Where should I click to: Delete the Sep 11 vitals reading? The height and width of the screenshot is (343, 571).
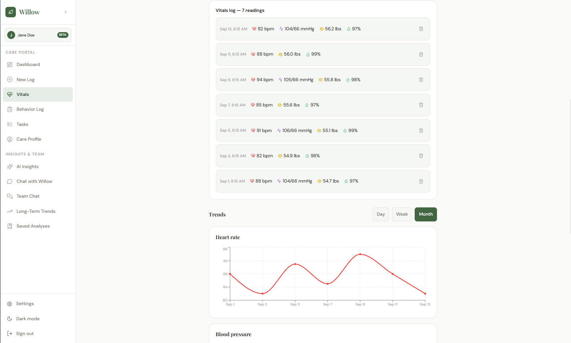[421, 54]
